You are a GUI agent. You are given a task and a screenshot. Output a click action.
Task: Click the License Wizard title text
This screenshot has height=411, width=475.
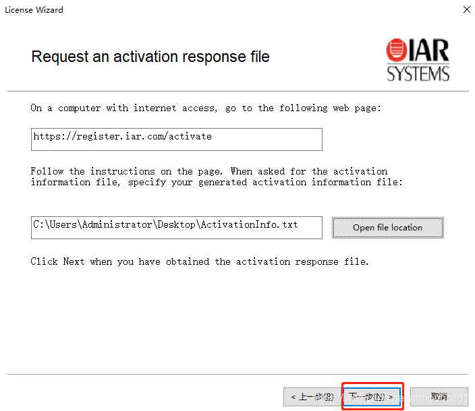[34, 10]
